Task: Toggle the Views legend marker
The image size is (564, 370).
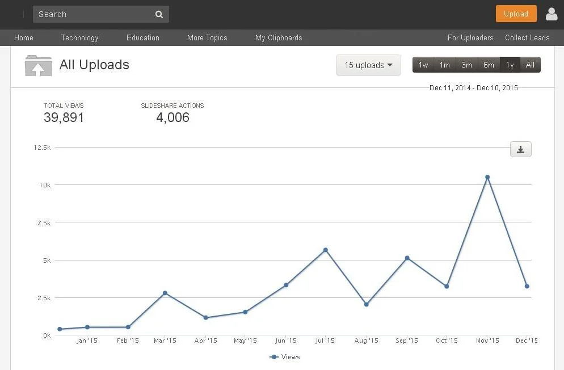Action: click(x=273, y=357)
